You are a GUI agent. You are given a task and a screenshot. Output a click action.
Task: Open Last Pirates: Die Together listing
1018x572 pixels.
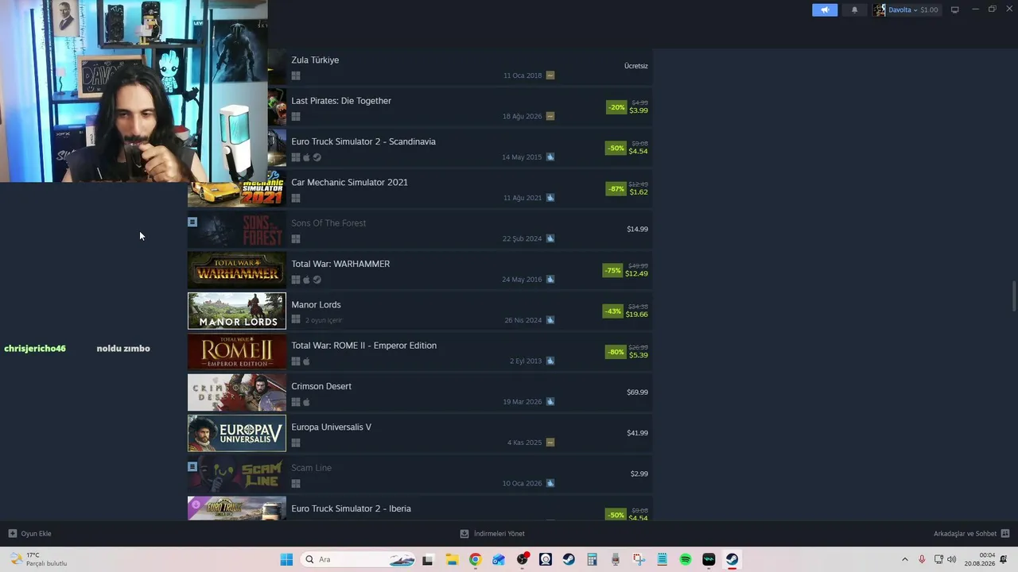[341, 101]
